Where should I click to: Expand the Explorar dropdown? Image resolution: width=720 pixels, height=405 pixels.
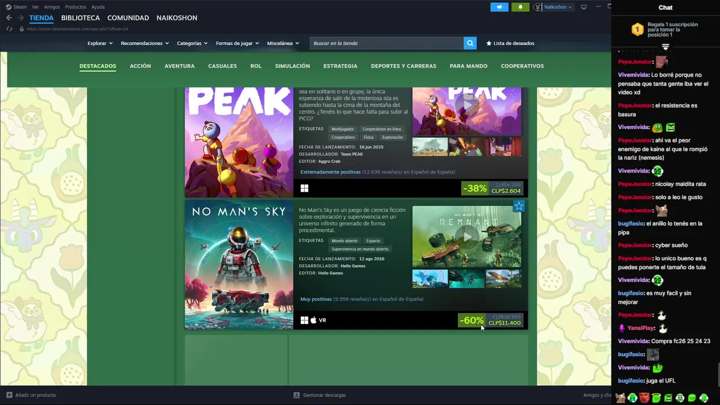100,43
